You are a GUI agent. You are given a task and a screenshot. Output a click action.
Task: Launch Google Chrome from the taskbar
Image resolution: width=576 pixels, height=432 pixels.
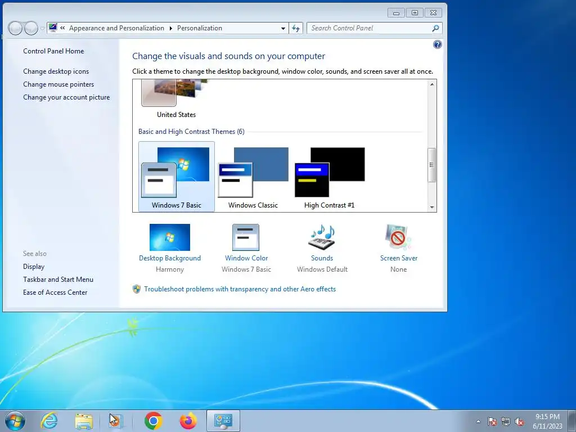pos(154,421)
